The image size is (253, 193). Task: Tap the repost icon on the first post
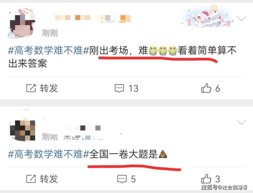(31, 88)
